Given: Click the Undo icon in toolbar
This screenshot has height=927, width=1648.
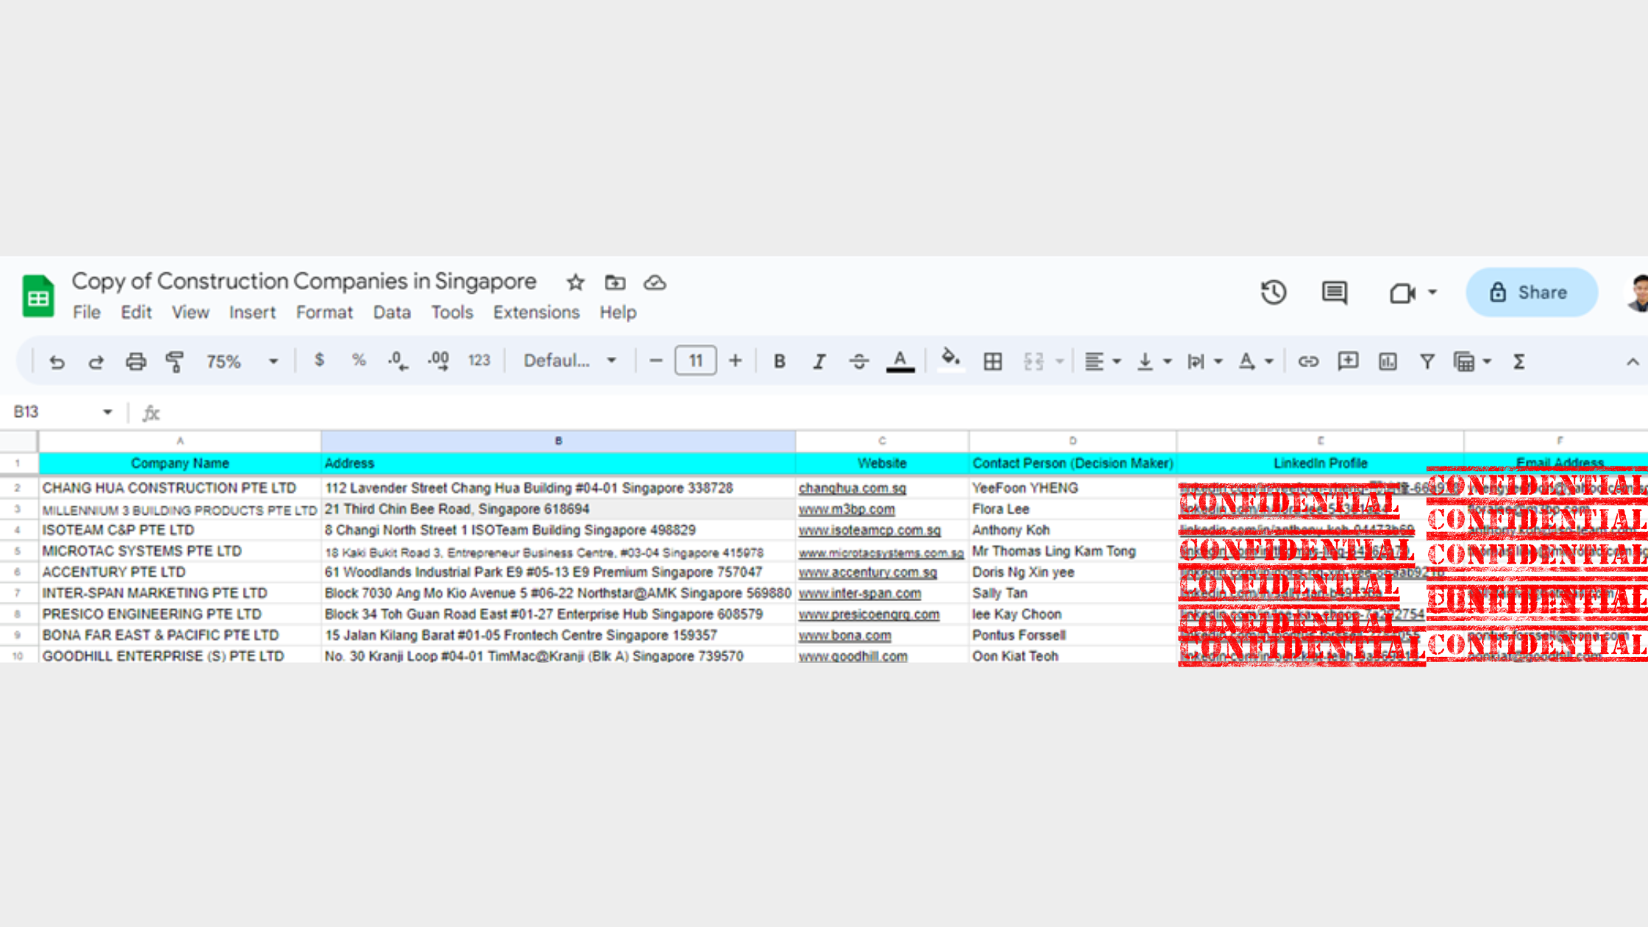Looking at the screenshot, I should coord(57,361).
